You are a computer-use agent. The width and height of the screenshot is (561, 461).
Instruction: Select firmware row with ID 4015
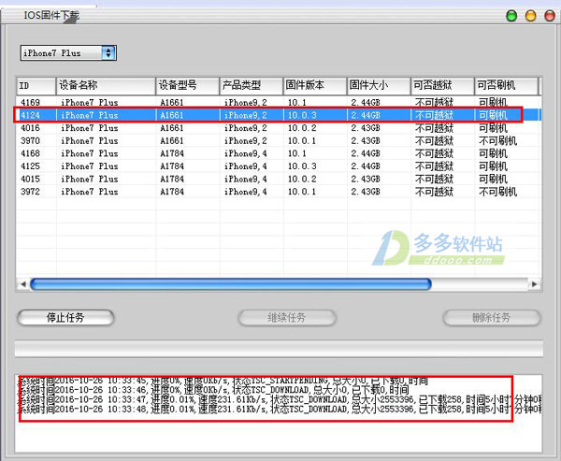pyautogui.click(x=279, y=179)
